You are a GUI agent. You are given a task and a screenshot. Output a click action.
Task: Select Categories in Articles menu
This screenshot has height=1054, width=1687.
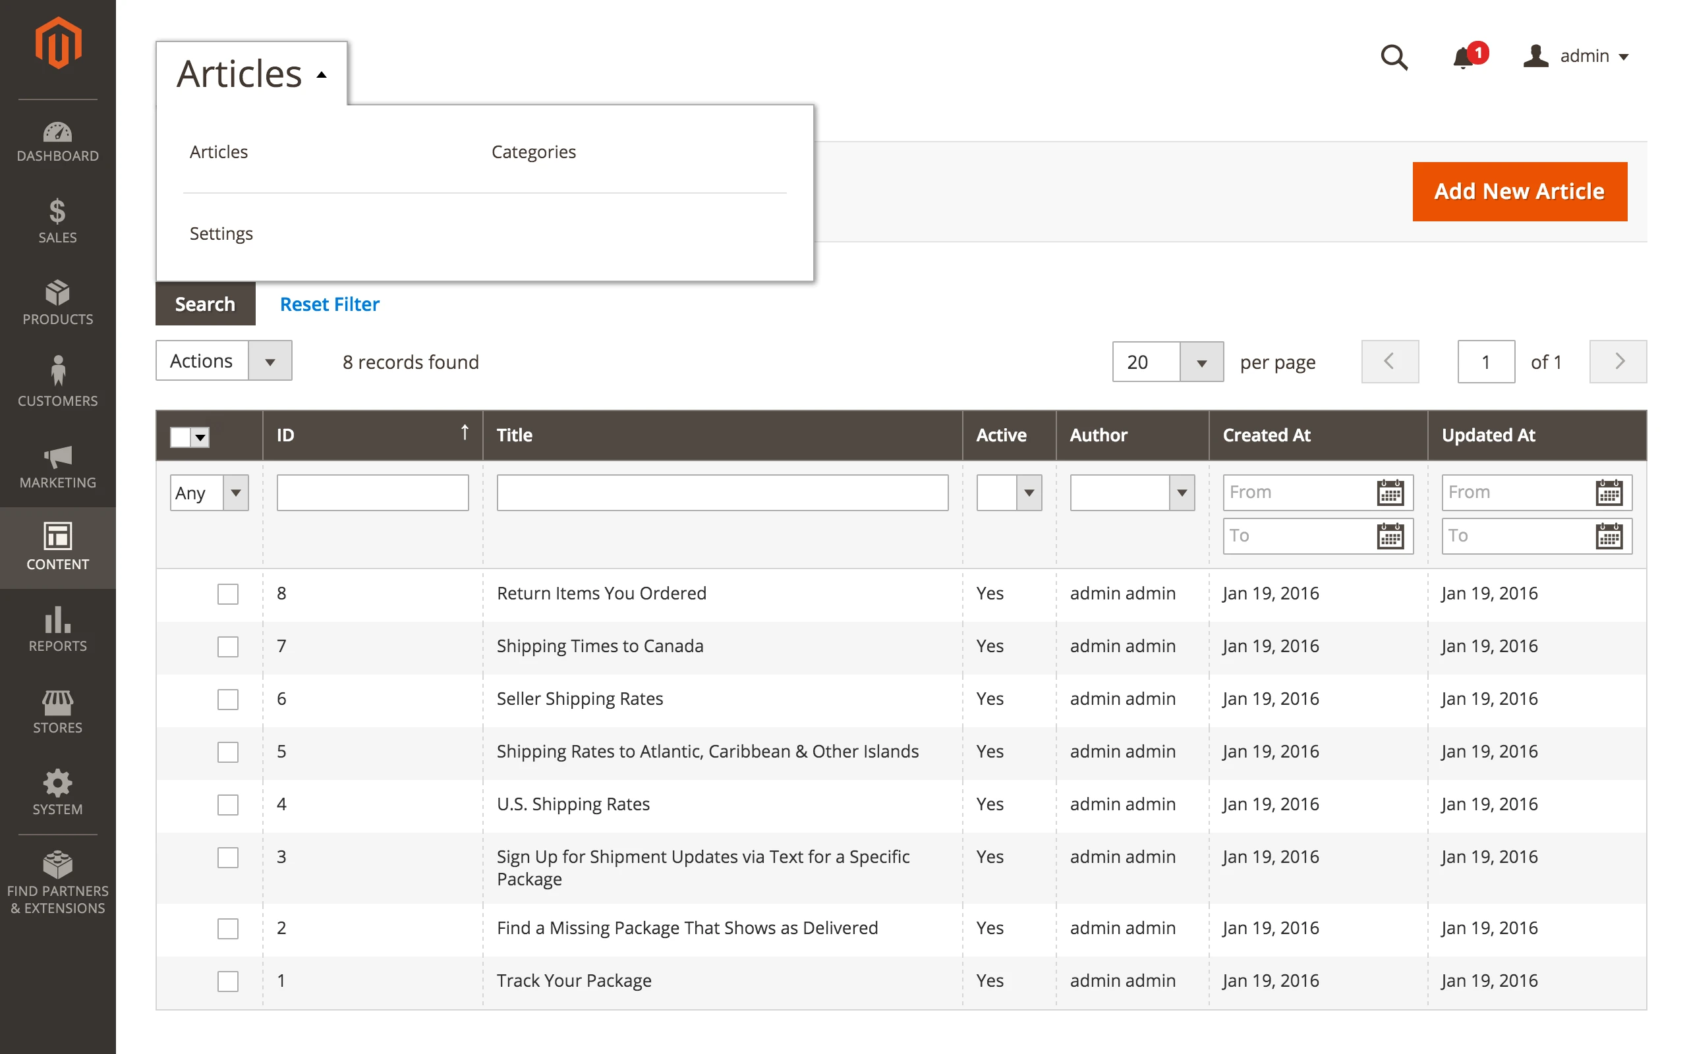(533, 152)
